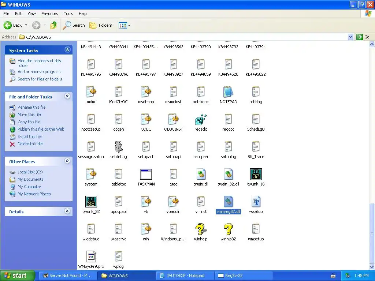Select the ODBCINST file icon
Screen dimensions: 375x281
click(x=173, y=119)
